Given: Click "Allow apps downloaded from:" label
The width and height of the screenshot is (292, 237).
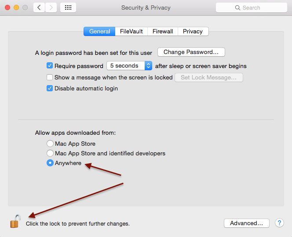Looking at the screenshot, I should [x=76, y=133].
